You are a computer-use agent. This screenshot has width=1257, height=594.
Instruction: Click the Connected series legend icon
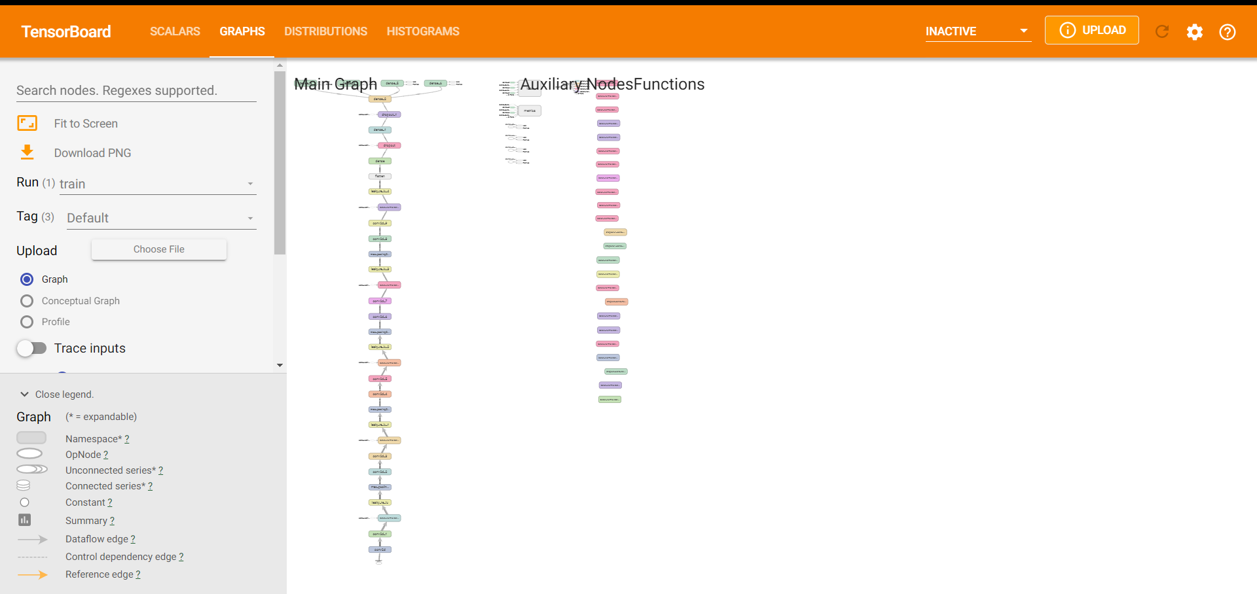click(x=24, y=485)
